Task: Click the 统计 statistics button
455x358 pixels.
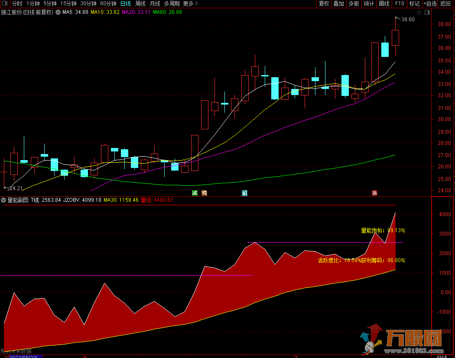Action: [369, 3]
